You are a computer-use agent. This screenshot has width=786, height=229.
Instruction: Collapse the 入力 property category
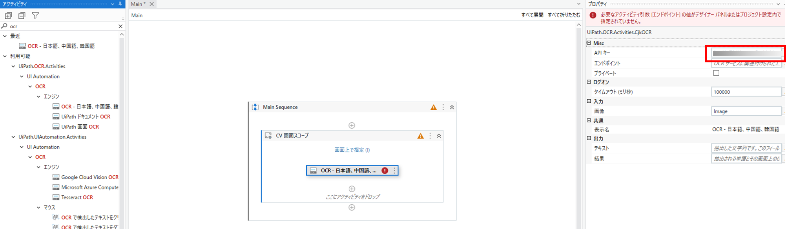[589, 101]
